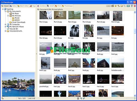Switch to the Print tab

[x=58, y=6]
